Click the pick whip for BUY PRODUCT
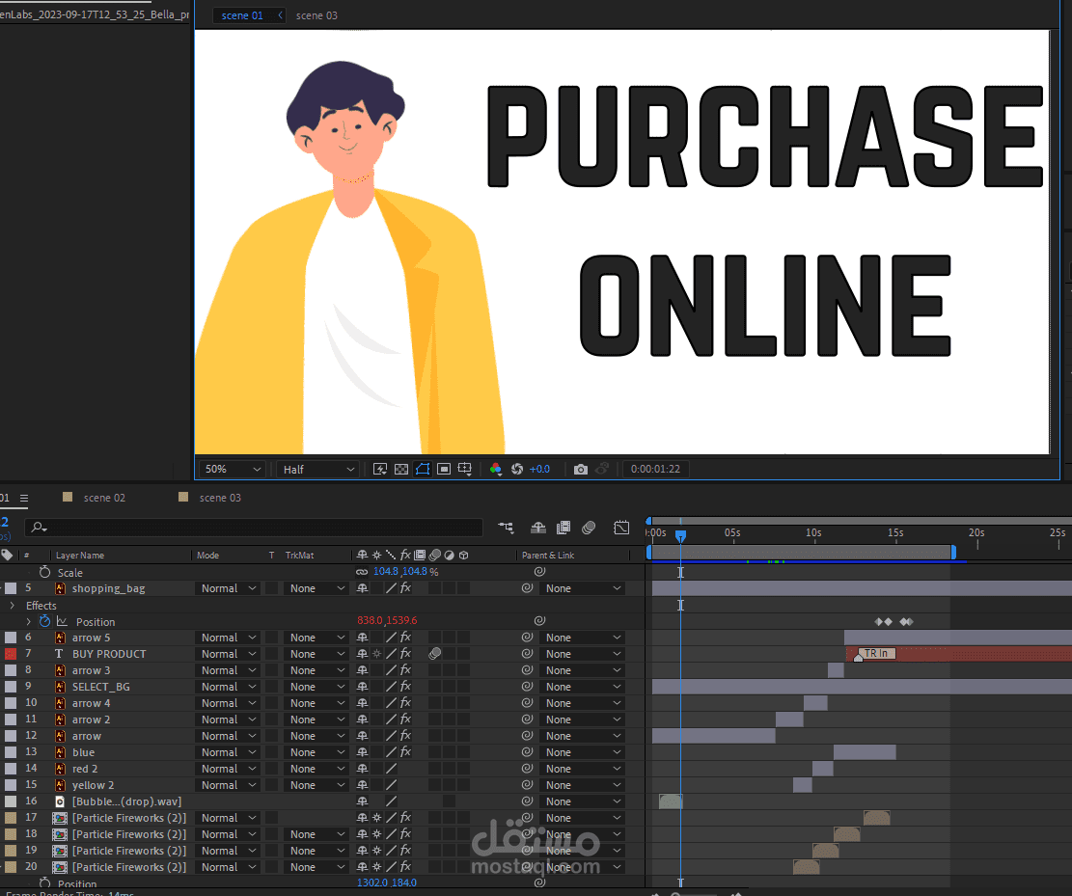This screenshot has width=1072, height=896. [x=527, y=653]
